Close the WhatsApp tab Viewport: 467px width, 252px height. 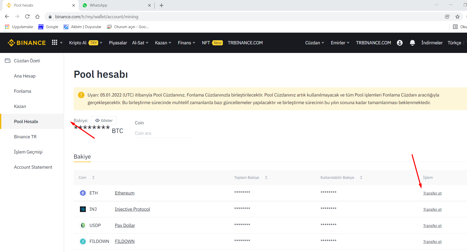point(149,5)
